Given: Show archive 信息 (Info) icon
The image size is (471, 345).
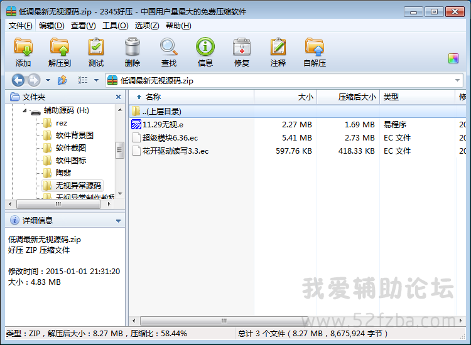Looking at the screenshot, I should coord(205,46).
